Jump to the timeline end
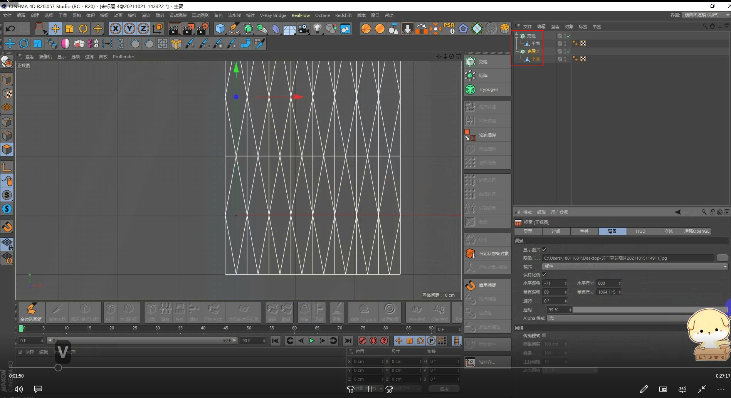Viewport: 731px width, 398px height. click(x=348, y=341)
